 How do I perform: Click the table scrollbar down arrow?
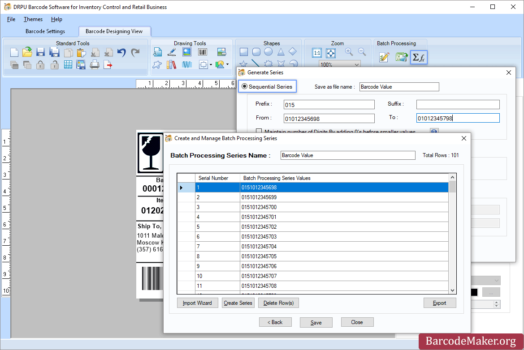[x=452, y=290]
